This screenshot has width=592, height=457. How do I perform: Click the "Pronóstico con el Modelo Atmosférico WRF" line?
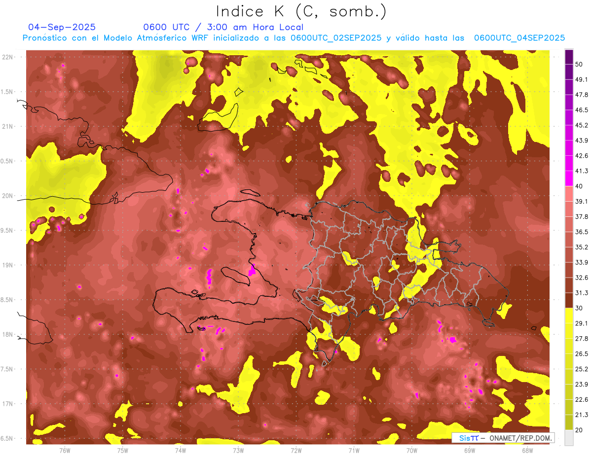[x=294, y=38]
